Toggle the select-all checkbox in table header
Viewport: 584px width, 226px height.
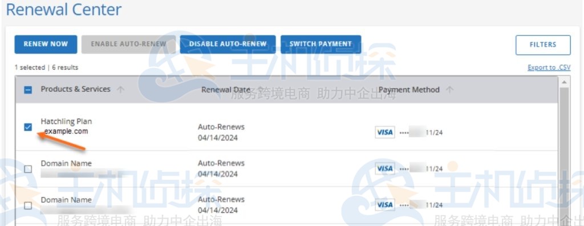(28, 90)
